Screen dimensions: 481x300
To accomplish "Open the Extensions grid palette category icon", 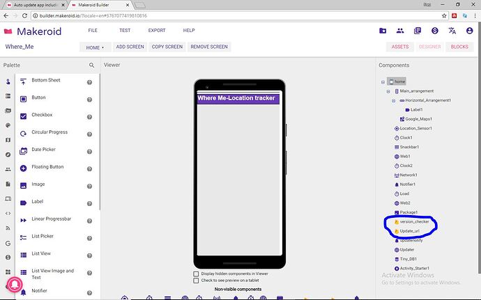I will tap(8, 271).
